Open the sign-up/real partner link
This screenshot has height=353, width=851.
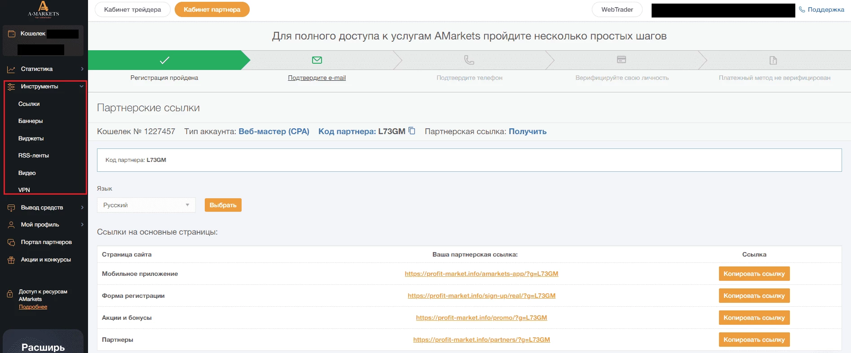[481, 296]
